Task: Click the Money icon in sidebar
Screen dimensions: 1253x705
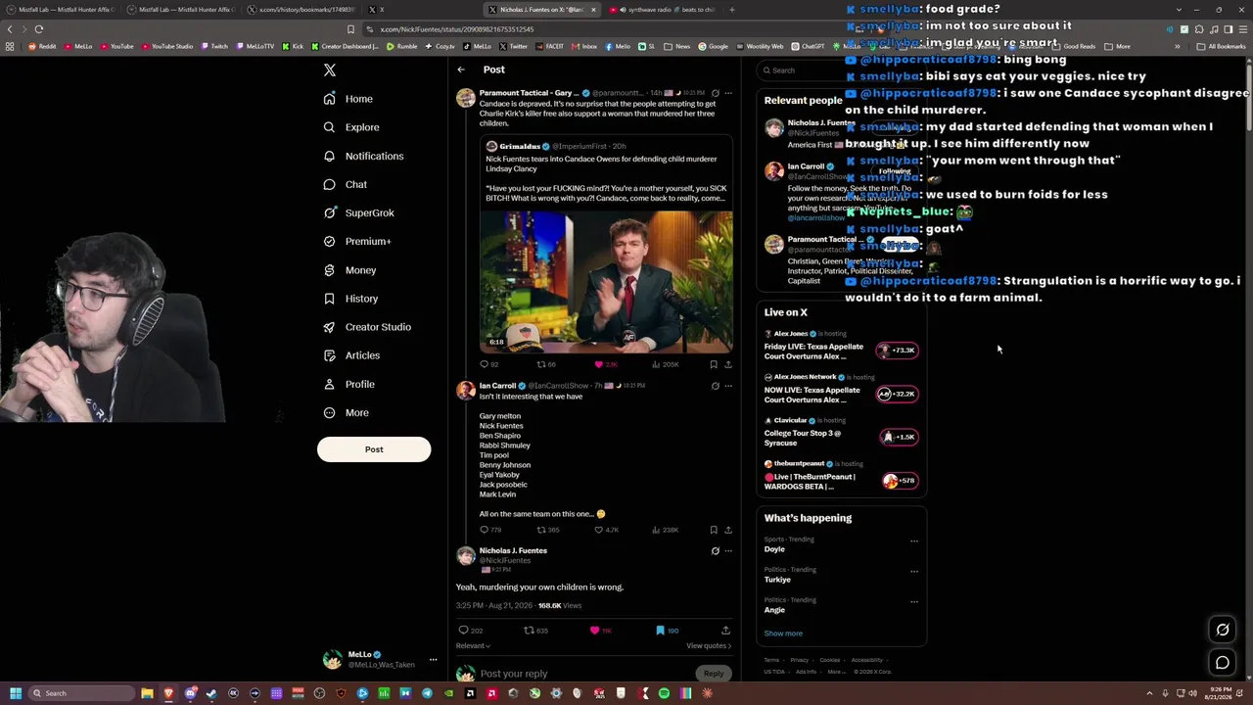Action: 330,270
